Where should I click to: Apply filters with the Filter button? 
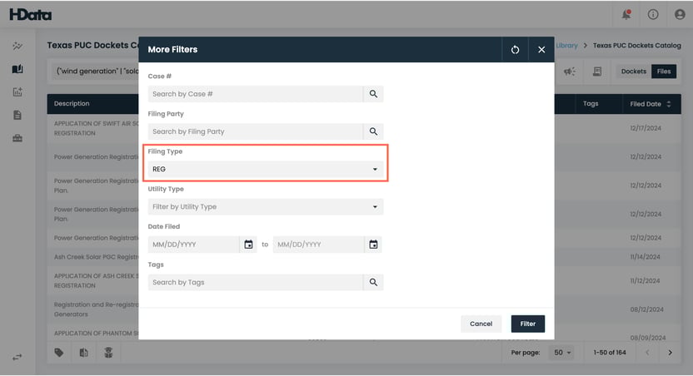coord(528,324)
